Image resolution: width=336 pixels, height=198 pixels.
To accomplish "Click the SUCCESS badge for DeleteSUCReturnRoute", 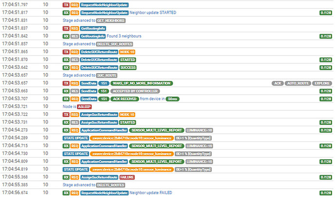I will [128, 68].
